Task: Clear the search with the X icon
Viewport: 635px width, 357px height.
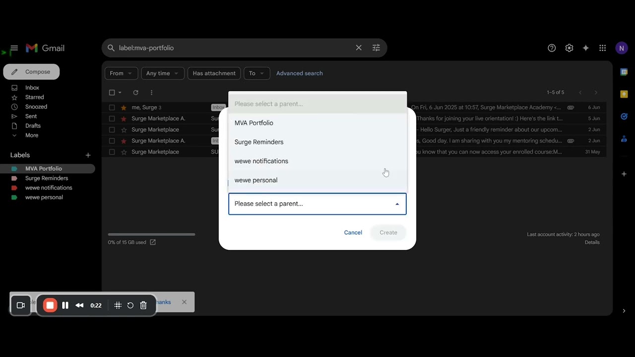Action: click(x=359, y=48)
